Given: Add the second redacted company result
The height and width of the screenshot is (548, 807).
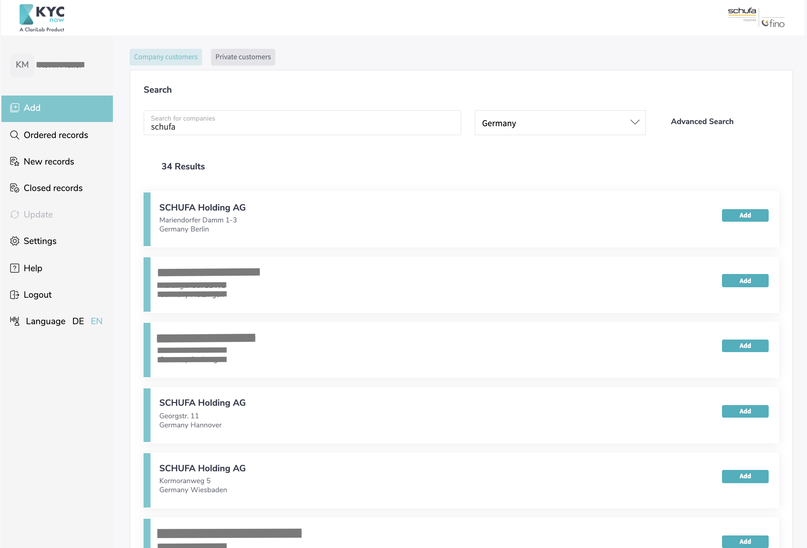Looking at the screenshot, I should 745,345.
